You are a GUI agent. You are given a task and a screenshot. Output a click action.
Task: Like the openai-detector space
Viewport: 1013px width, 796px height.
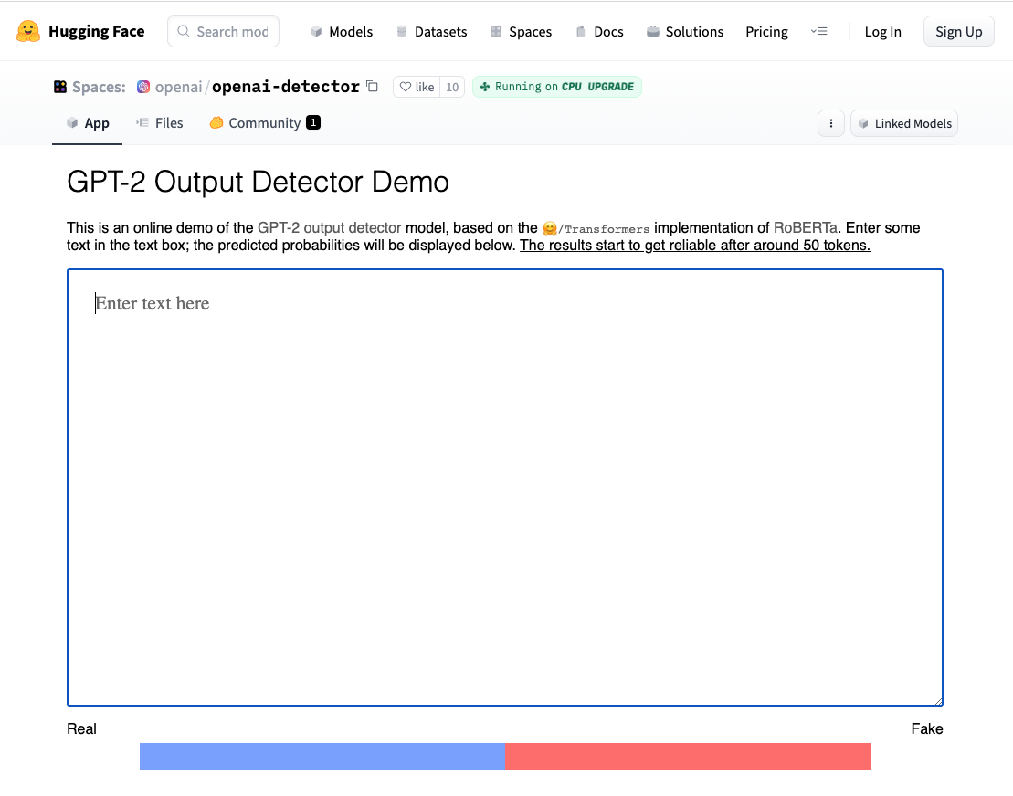tap(416, 87)
